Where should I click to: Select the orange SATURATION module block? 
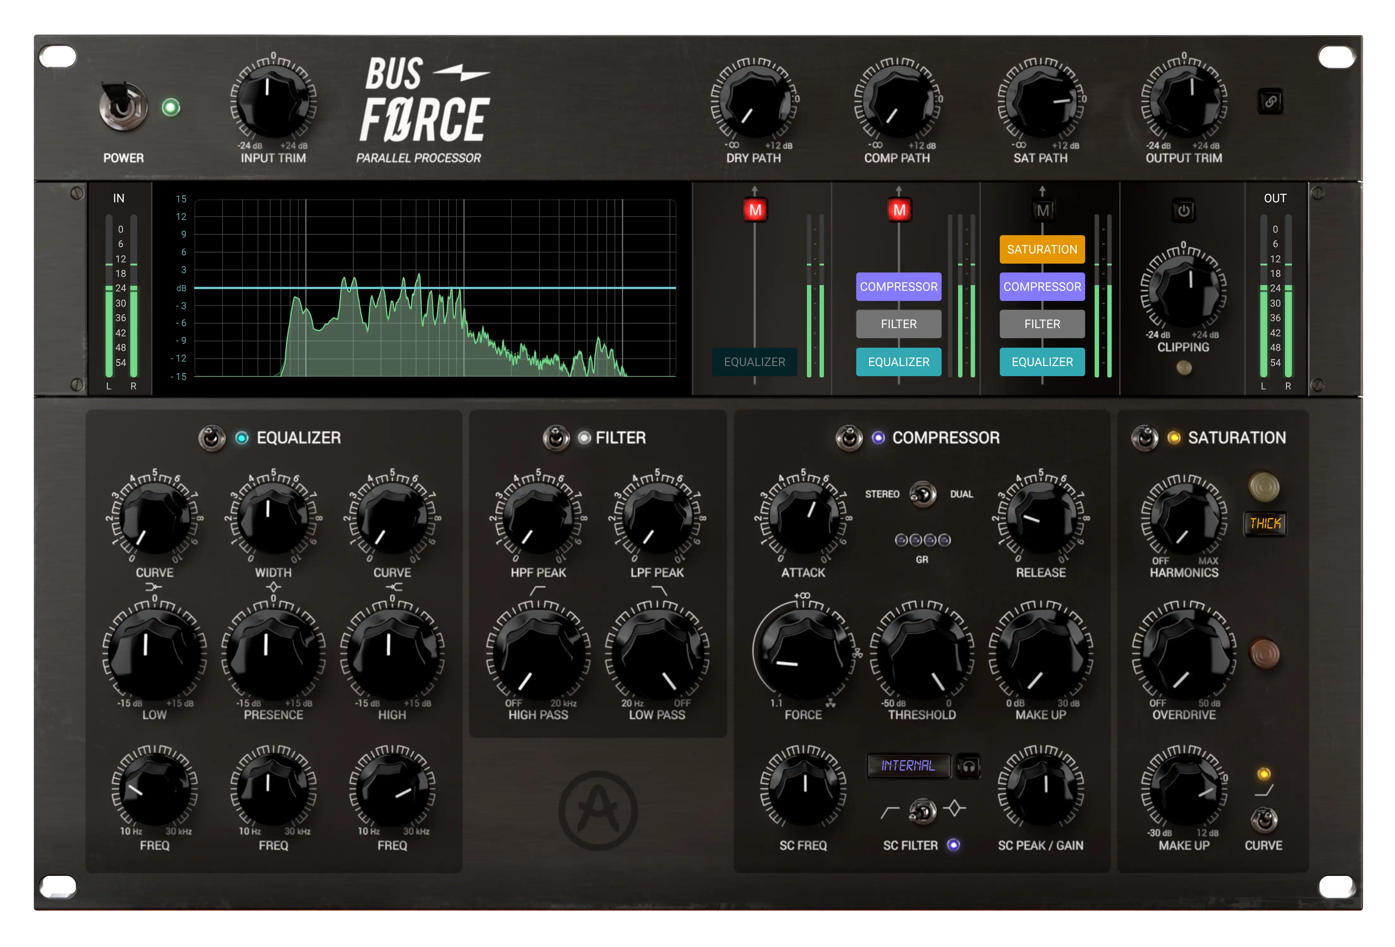1042,249
